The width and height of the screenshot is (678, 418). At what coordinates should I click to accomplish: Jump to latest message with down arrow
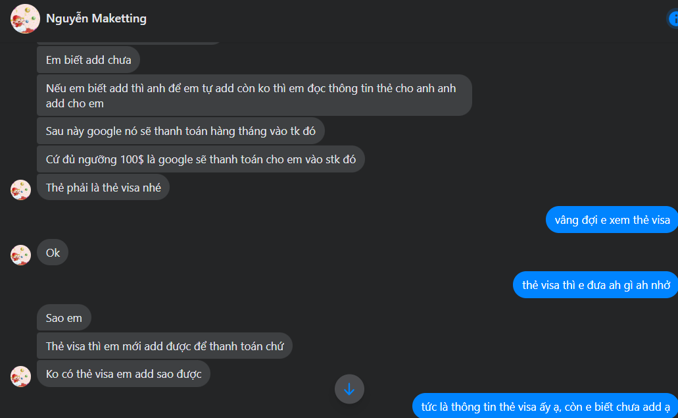pyautogui.click(x=349, y=389)
